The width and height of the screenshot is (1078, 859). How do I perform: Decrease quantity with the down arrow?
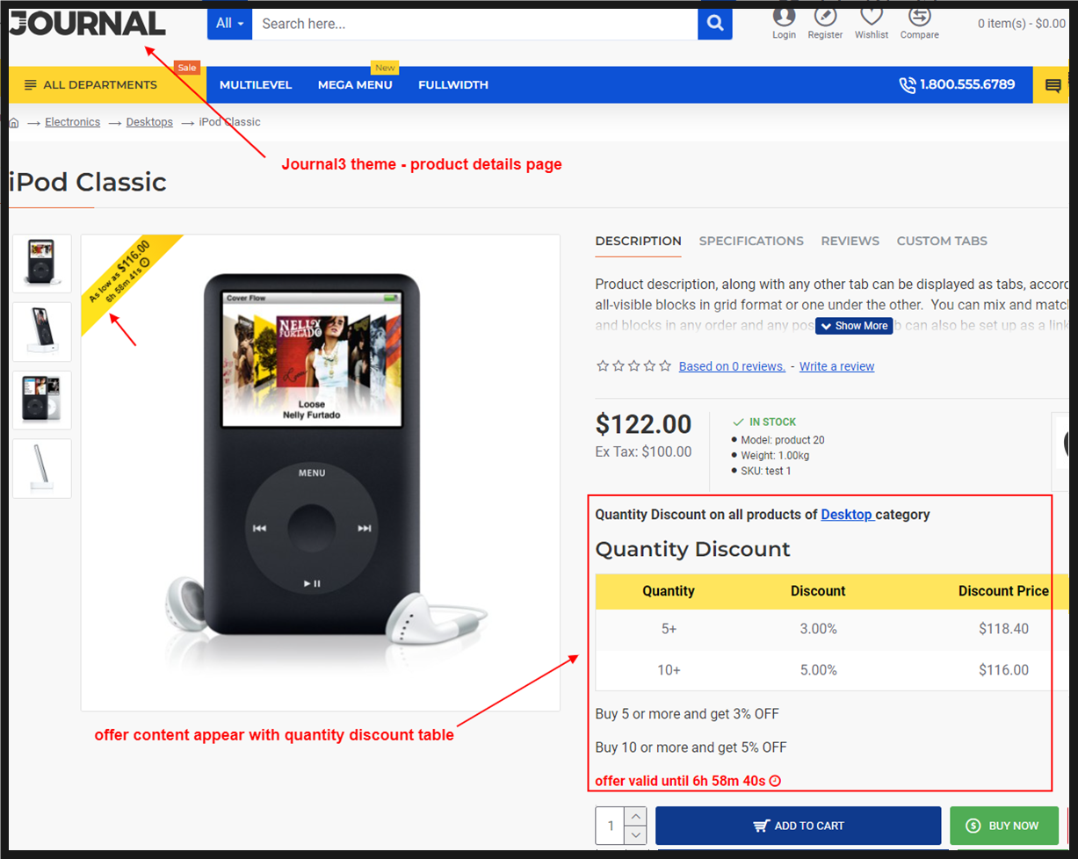[x=635, y=835]
